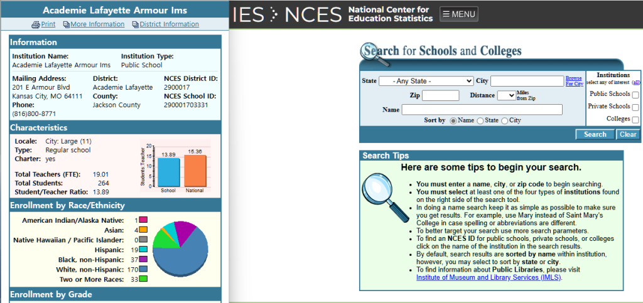This screenshot has width=643, height=303.
Task: Click the American Indian/Alaska Native pink swatch
Action: pos(143,220)
